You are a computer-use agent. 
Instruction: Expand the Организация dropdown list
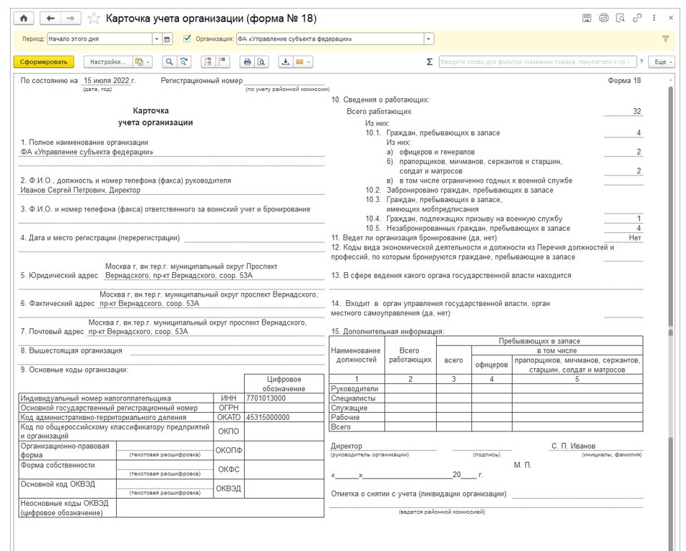point(428,39)
